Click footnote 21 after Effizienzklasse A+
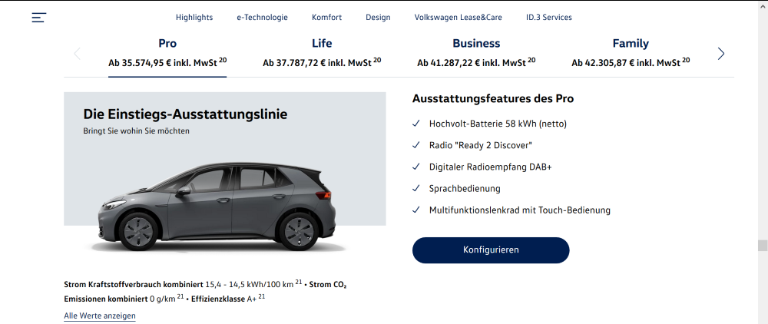This screenshot has height=324, width=768. [x=261, y=296]
